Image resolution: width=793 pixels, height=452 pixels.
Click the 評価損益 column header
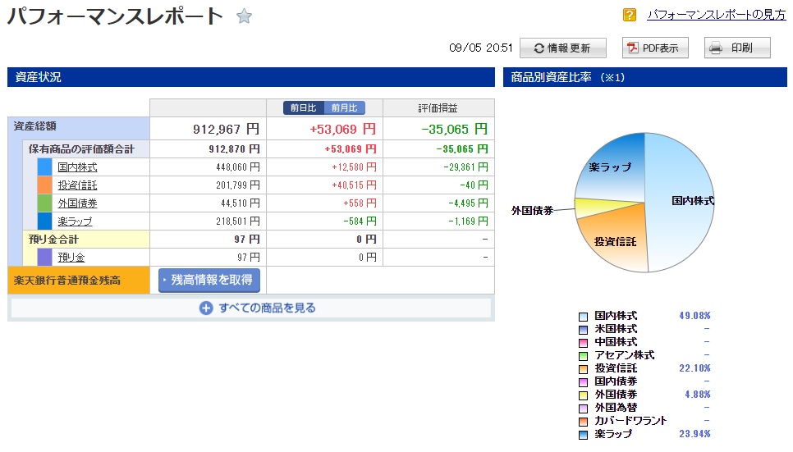(x=438, y=108)
